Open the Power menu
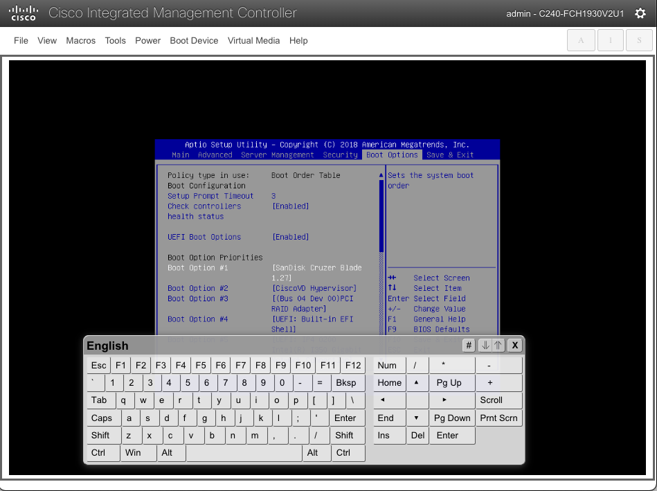657x491 pixels. (148, 41)
